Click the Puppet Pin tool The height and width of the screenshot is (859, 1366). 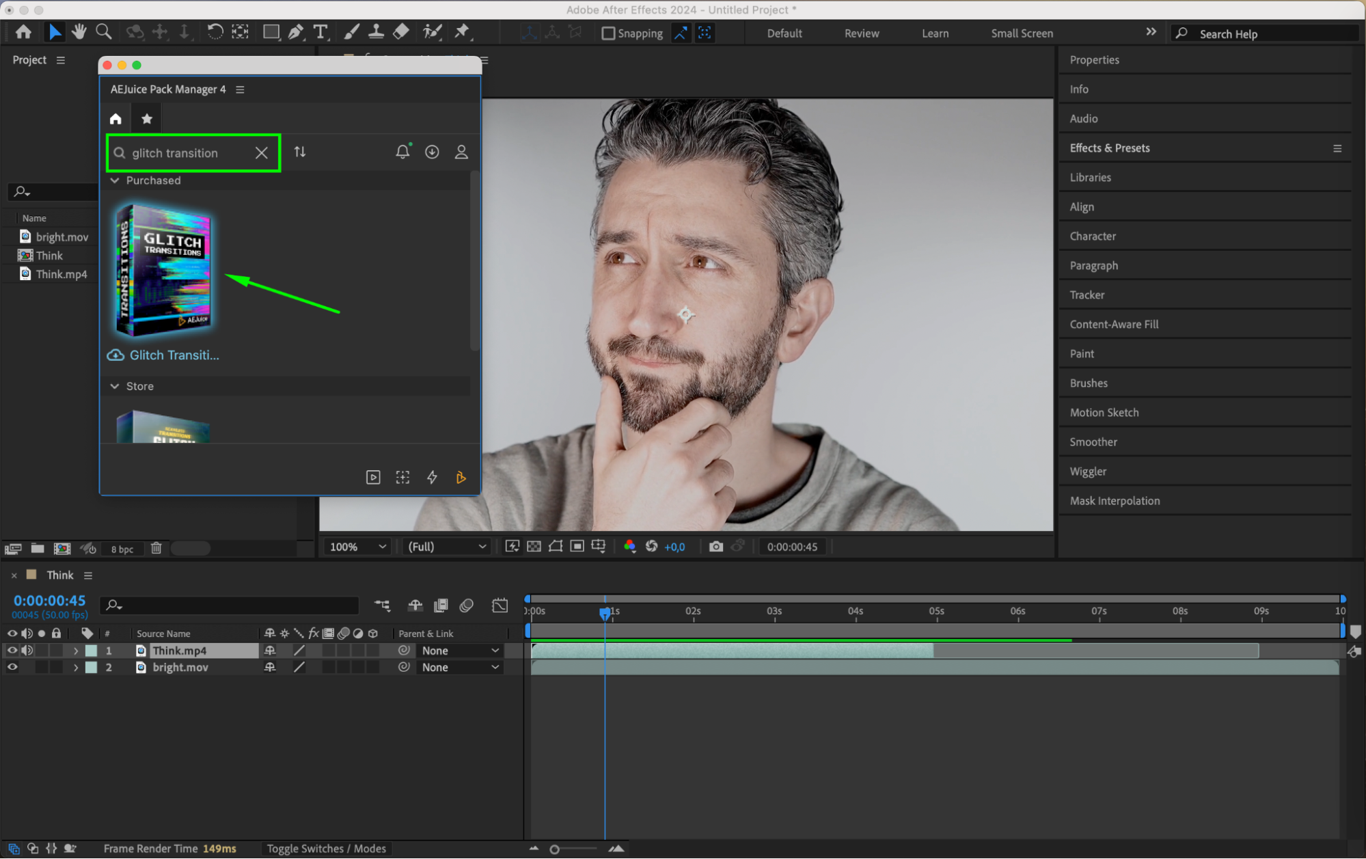coord(463,31)
